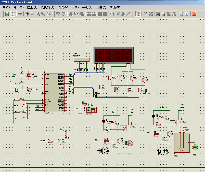This screenshot has height=172, width=205.
Task: Click the zoom in magnifier
Action: pyautogui.click(x=32, y=14)
